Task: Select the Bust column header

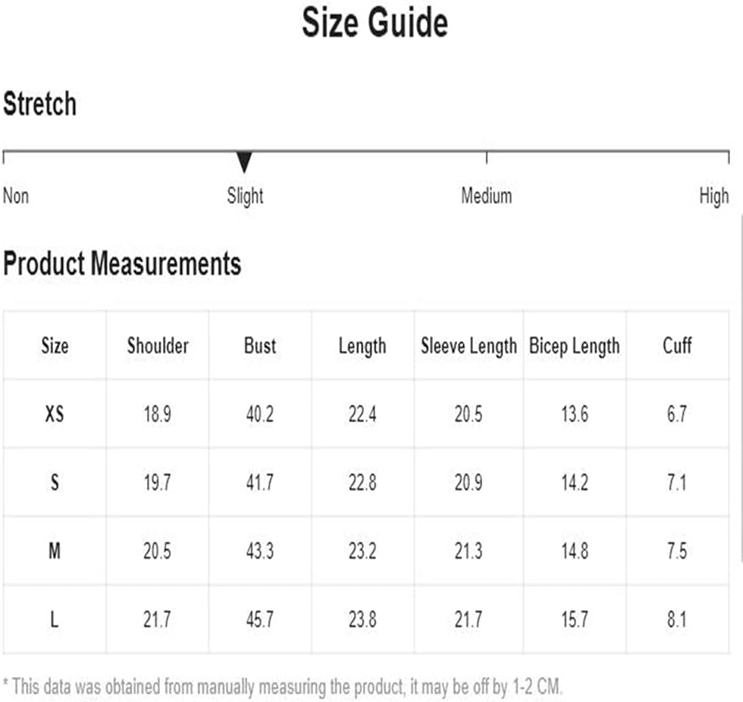Action: (260, 346)
